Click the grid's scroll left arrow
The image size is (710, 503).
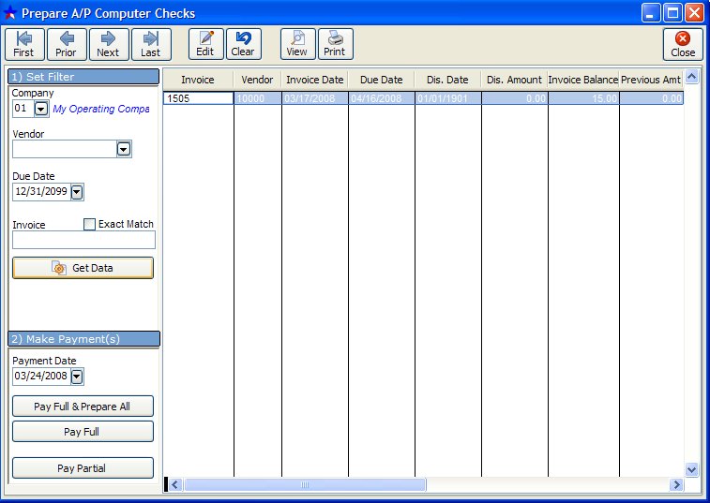pyautogui.click(x=175, y=485)
